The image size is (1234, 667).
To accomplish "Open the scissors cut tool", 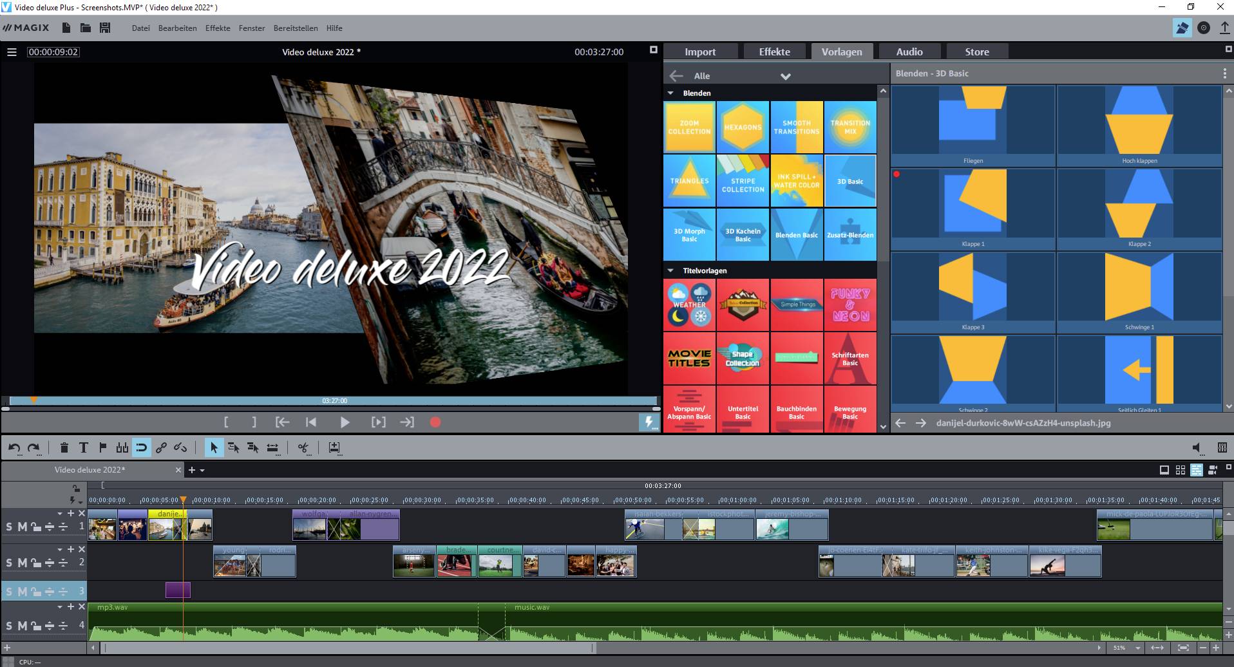I will (x=303, y=447).
